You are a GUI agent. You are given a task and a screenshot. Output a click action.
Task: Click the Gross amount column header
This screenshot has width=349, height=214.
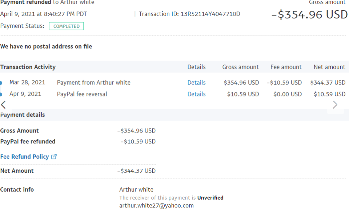click(x=240, y=67)
